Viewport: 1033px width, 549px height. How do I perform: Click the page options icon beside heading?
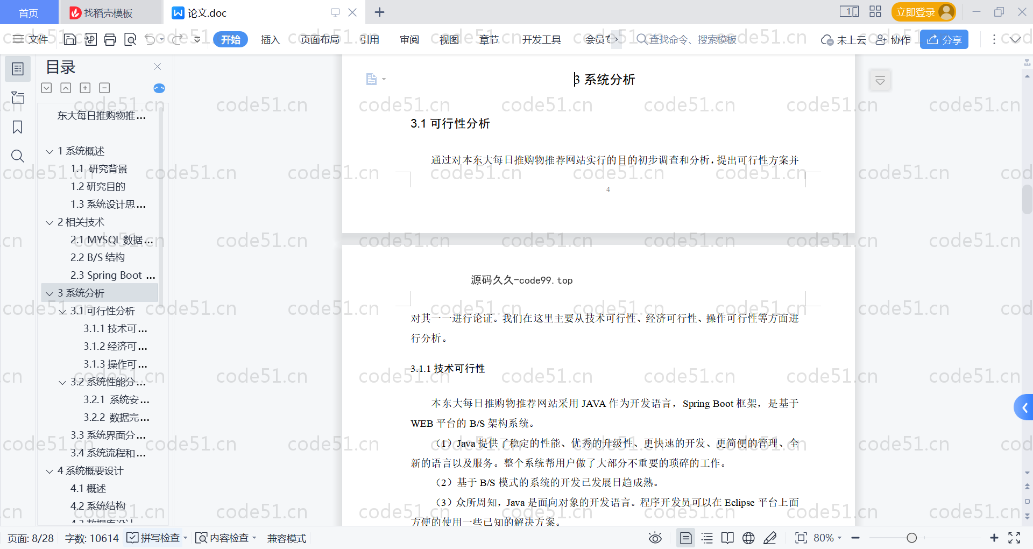pos(375,79)
